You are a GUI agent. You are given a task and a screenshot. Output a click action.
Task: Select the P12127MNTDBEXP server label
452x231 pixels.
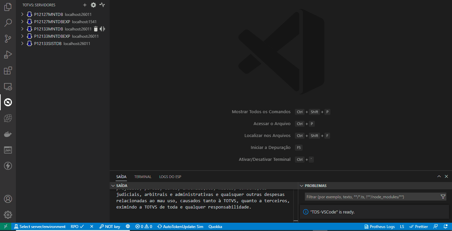52,22
